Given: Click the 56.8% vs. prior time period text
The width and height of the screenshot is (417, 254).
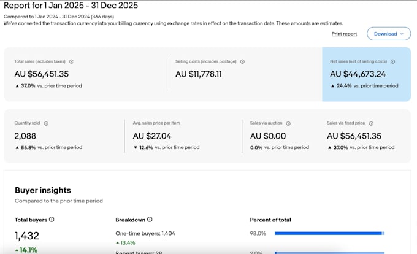Looking at the screenshot, I should (48, 147).
